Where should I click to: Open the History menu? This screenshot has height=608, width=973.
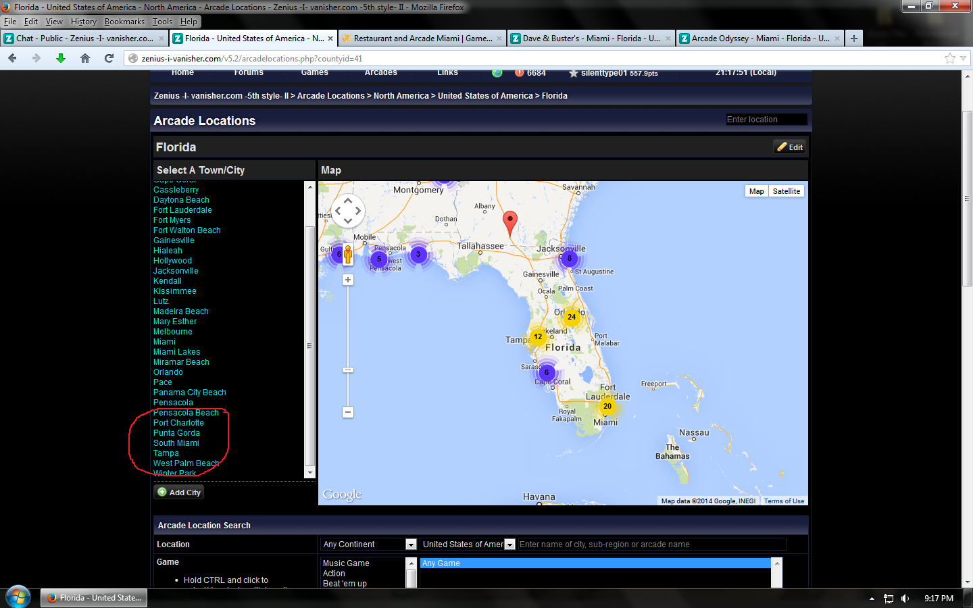84,22
